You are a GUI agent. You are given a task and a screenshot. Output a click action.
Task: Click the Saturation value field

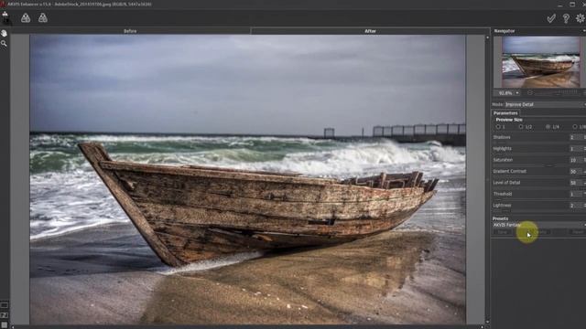point(575,160)
